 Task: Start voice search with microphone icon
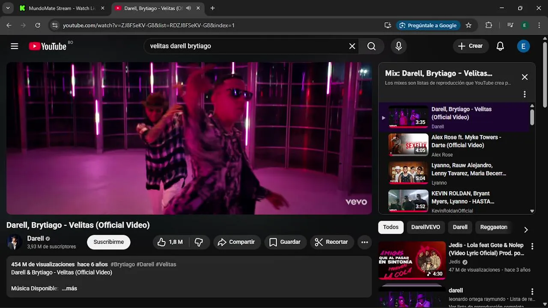click(399, 46)
